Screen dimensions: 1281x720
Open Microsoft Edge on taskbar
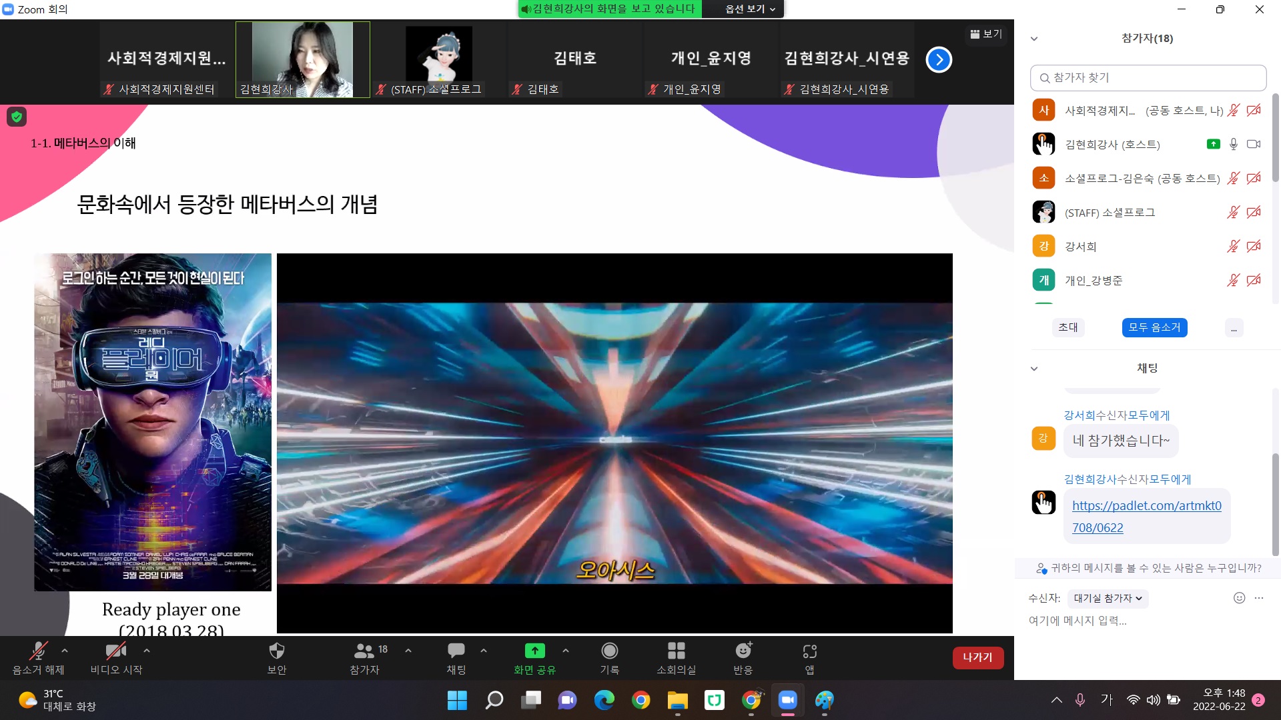tap(604, 700)
